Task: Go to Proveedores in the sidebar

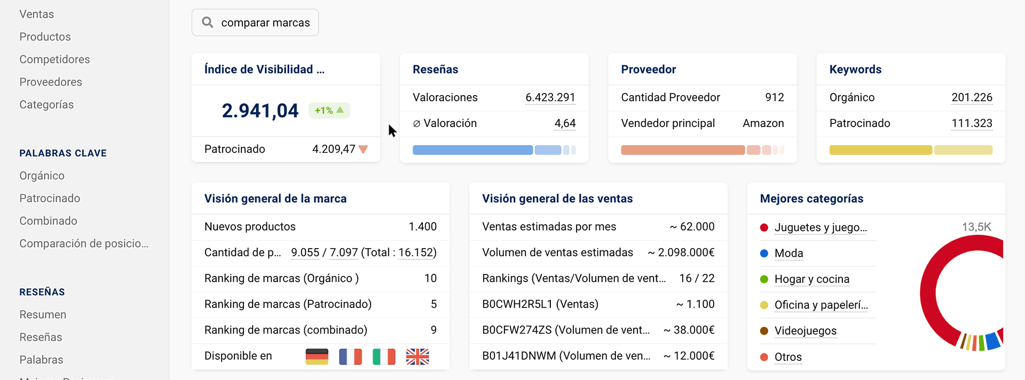Action: click(51, 82)
